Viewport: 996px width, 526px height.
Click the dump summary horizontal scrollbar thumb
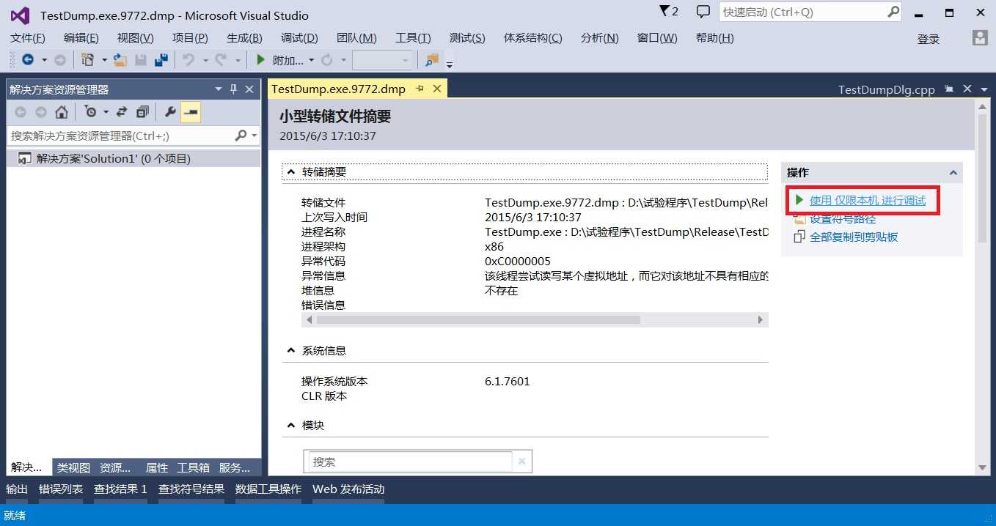tap(478, 320)
